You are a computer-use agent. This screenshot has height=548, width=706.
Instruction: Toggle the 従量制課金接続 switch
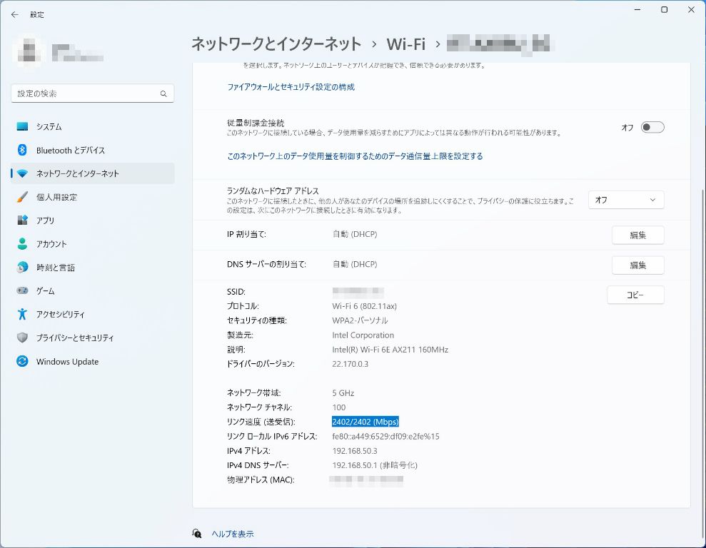coord(652,128)
